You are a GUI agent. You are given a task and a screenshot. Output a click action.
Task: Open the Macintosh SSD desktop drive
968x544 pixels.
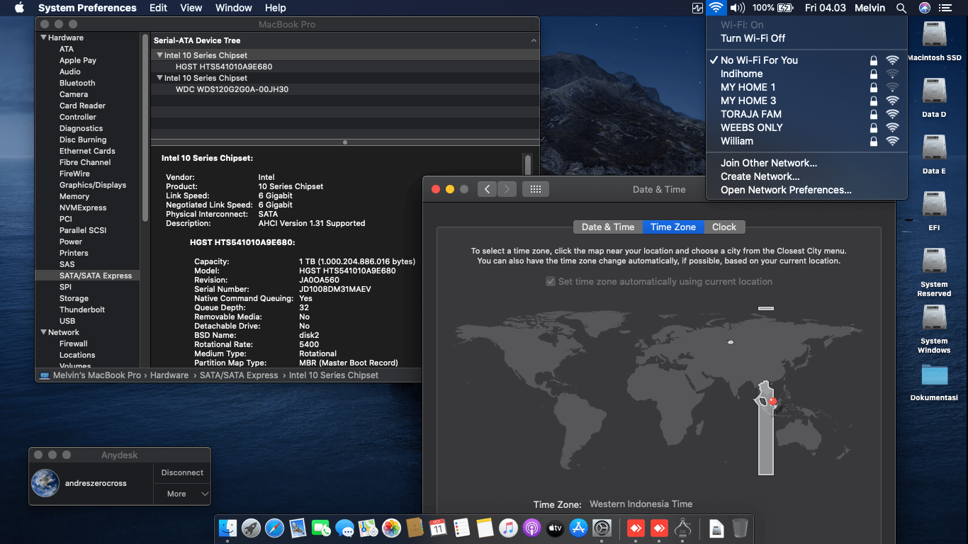tap(934, 41)
